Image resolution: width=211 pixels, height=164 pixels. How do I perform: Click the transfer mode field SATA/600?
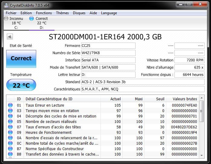[108, 67]
